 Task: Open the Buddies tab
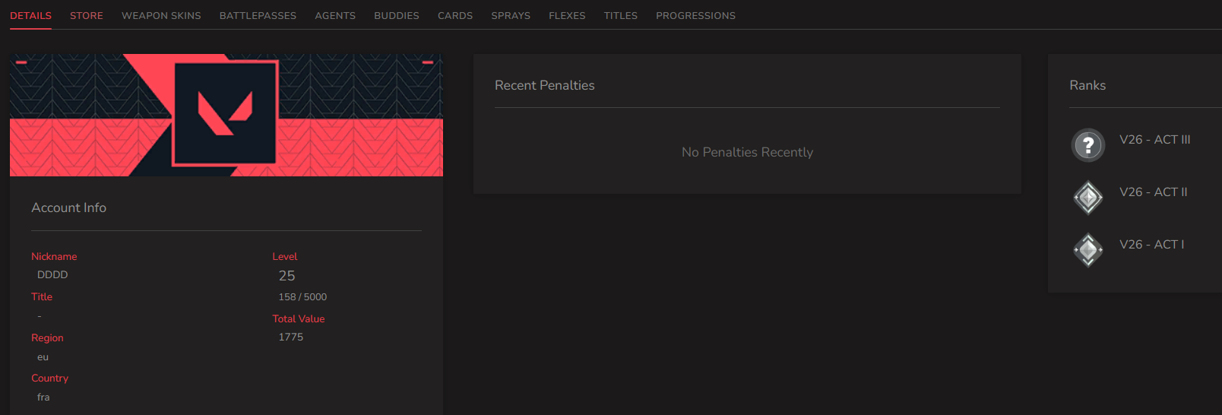click(397, 15)
